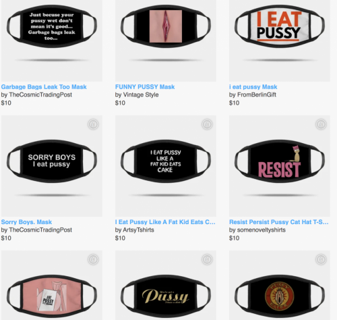
Task: Open the Garbage Bags Leak Too Mask link
Action: tap(44, 87)
